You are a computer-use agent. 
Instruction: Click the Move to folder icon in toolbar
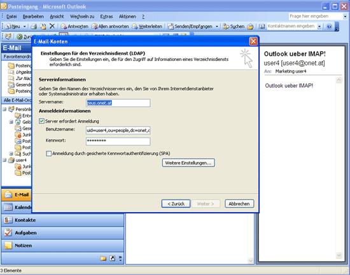pos(43,26)
